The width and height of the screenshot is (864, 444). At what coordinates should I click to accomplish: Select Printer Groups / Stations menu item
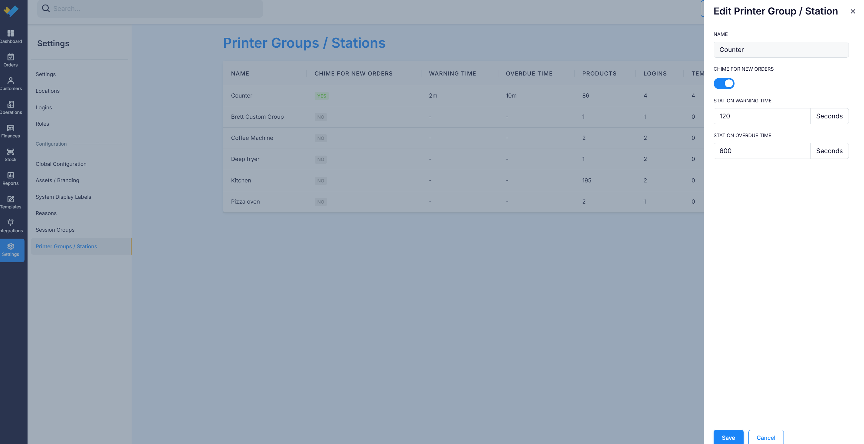click(x=81, y=246)
